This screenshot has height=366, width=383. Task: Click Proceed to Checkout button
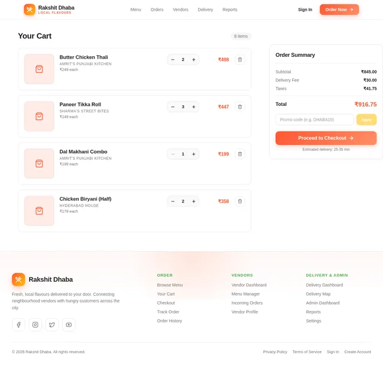pos(326,138)
